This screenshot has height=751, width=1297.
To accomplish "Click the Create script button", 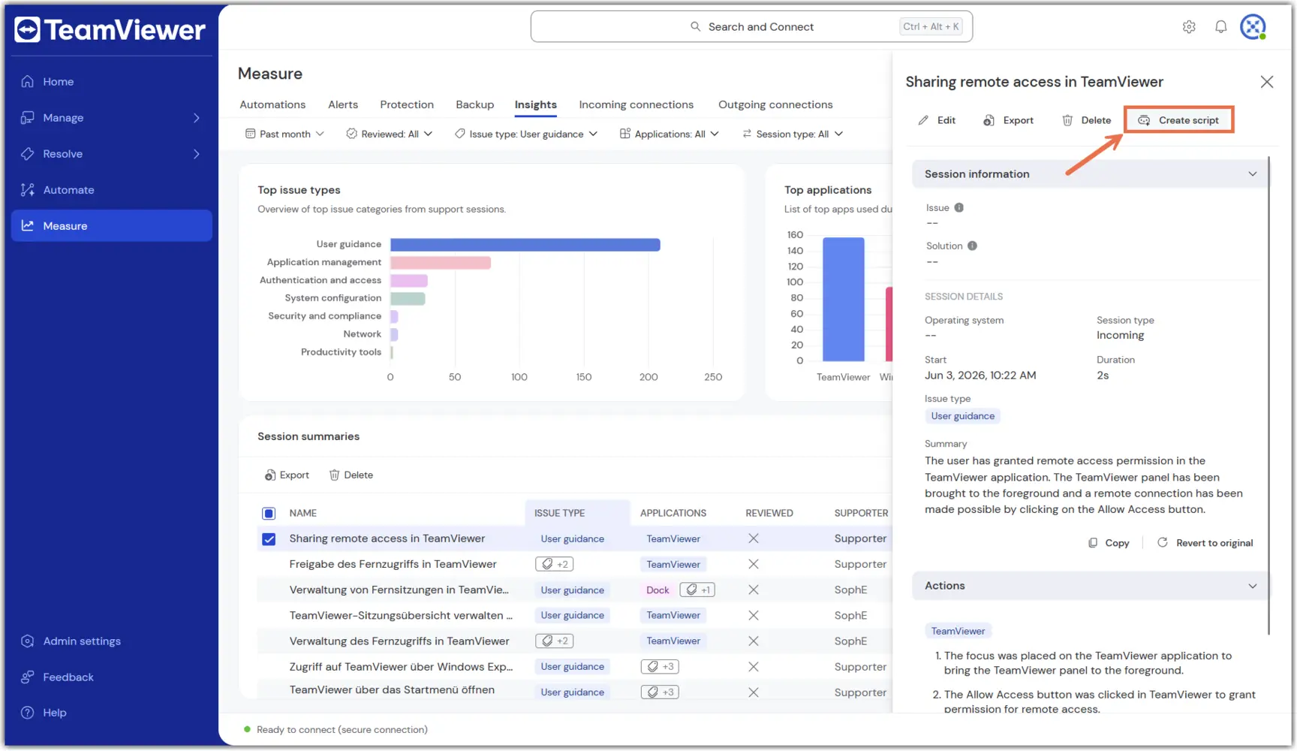I will [1178, 120].
